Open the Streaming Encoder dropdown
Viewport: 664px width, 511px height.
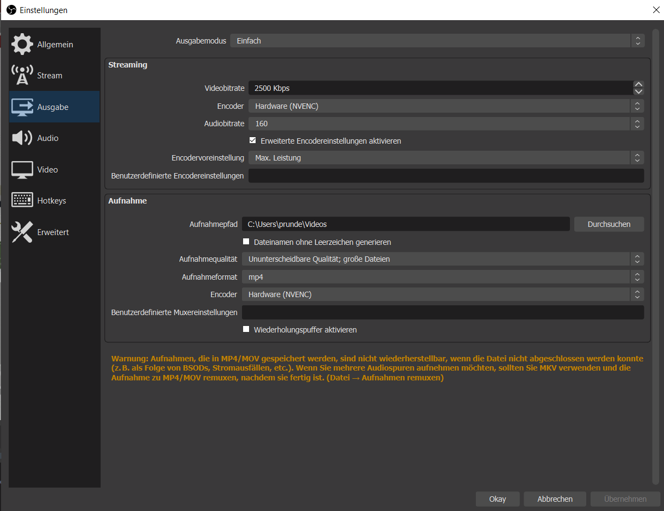point(446,106)
